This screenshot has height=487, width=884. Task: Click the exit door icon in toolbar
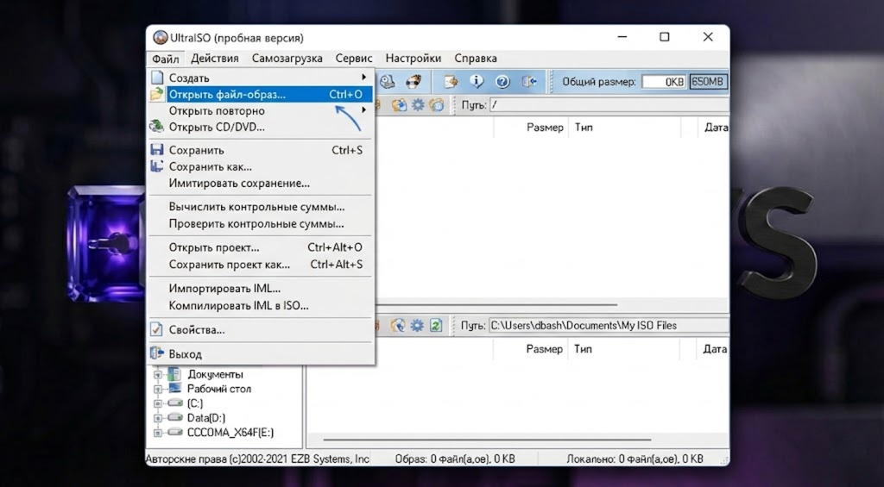529,82
